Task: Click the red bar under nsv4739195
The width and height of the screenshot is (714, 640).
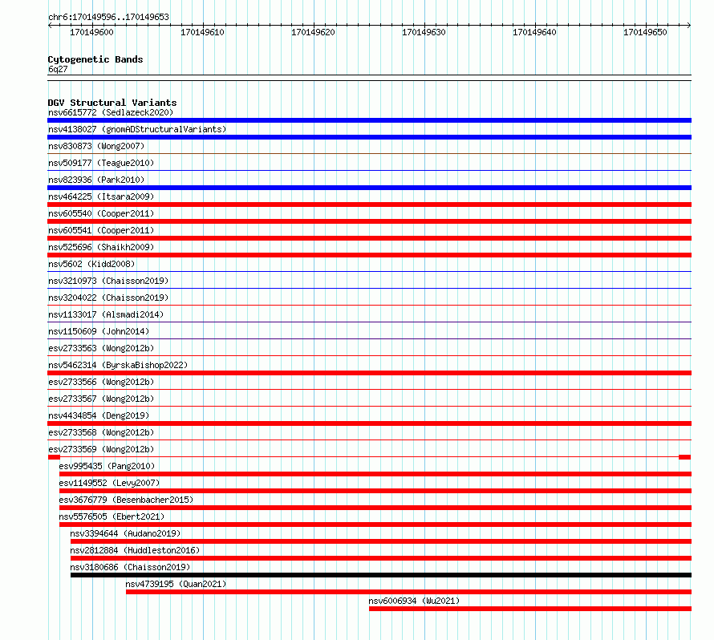Action: [x=409, y=592]
